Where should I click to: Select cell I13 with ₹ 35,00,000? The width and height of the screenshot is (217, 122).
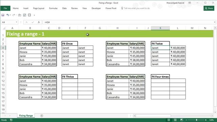pos(137,85)
